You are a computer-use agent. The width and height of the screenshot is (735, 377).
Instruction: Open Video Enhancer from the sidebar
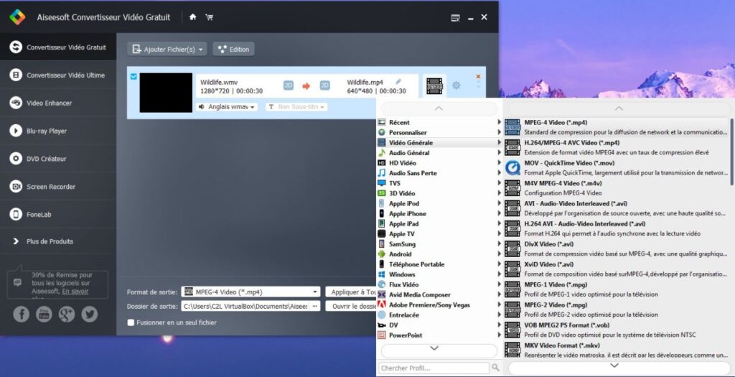[x=58, y=103]
